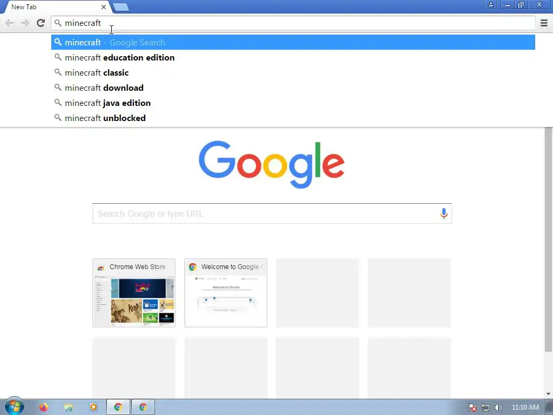Click the magnifier icon in the address bar
The height and width of the screenshot is (415, 553).
pos(57,23)
